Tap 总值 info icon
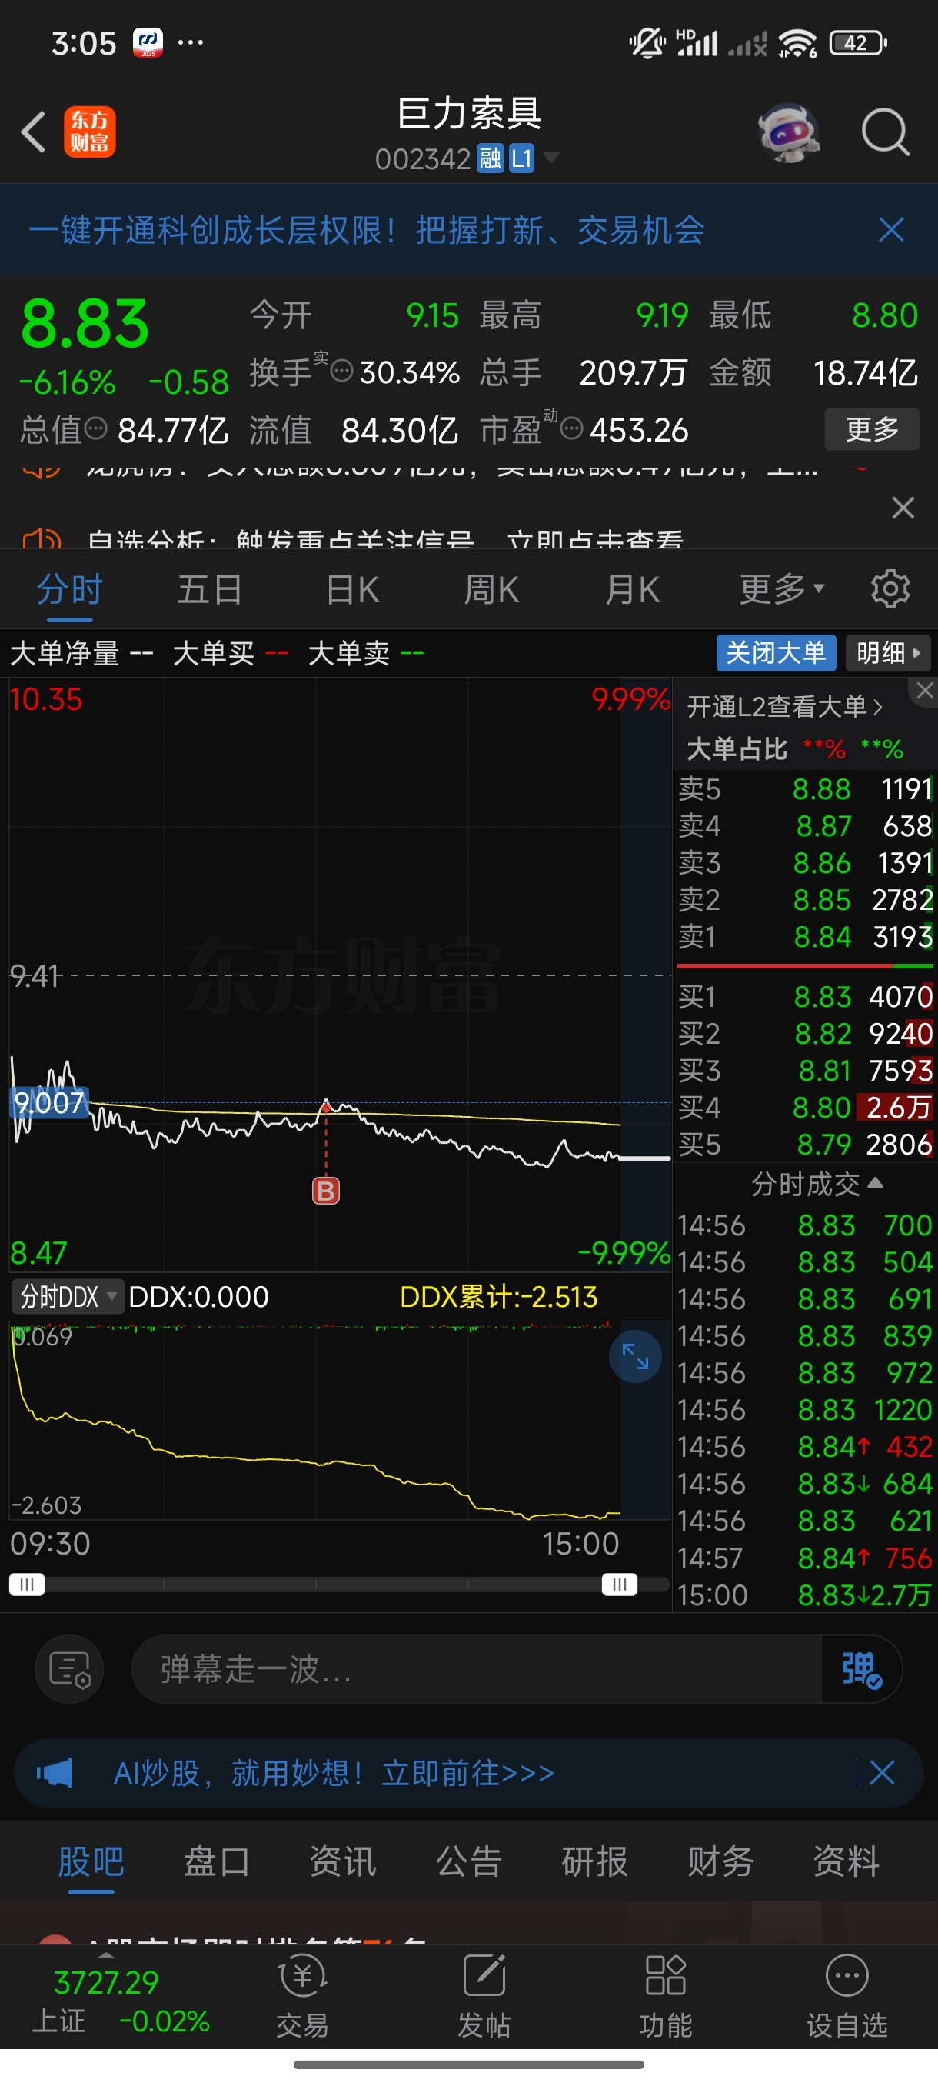This screenshot has width=938, height=2086. 96,428
